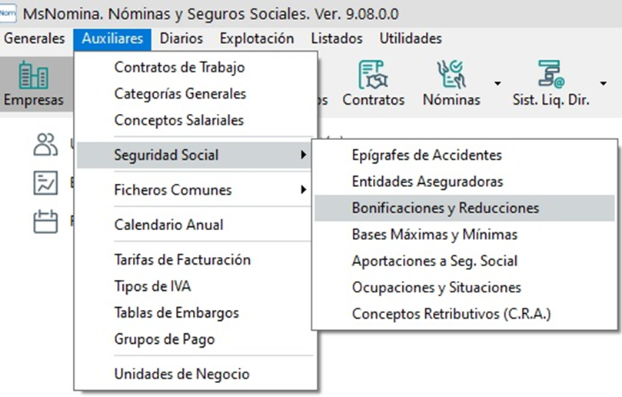Expand the Sist. Liq. Dir. dropdown arrow
This screenshot has height=397, width=622.
603,83
